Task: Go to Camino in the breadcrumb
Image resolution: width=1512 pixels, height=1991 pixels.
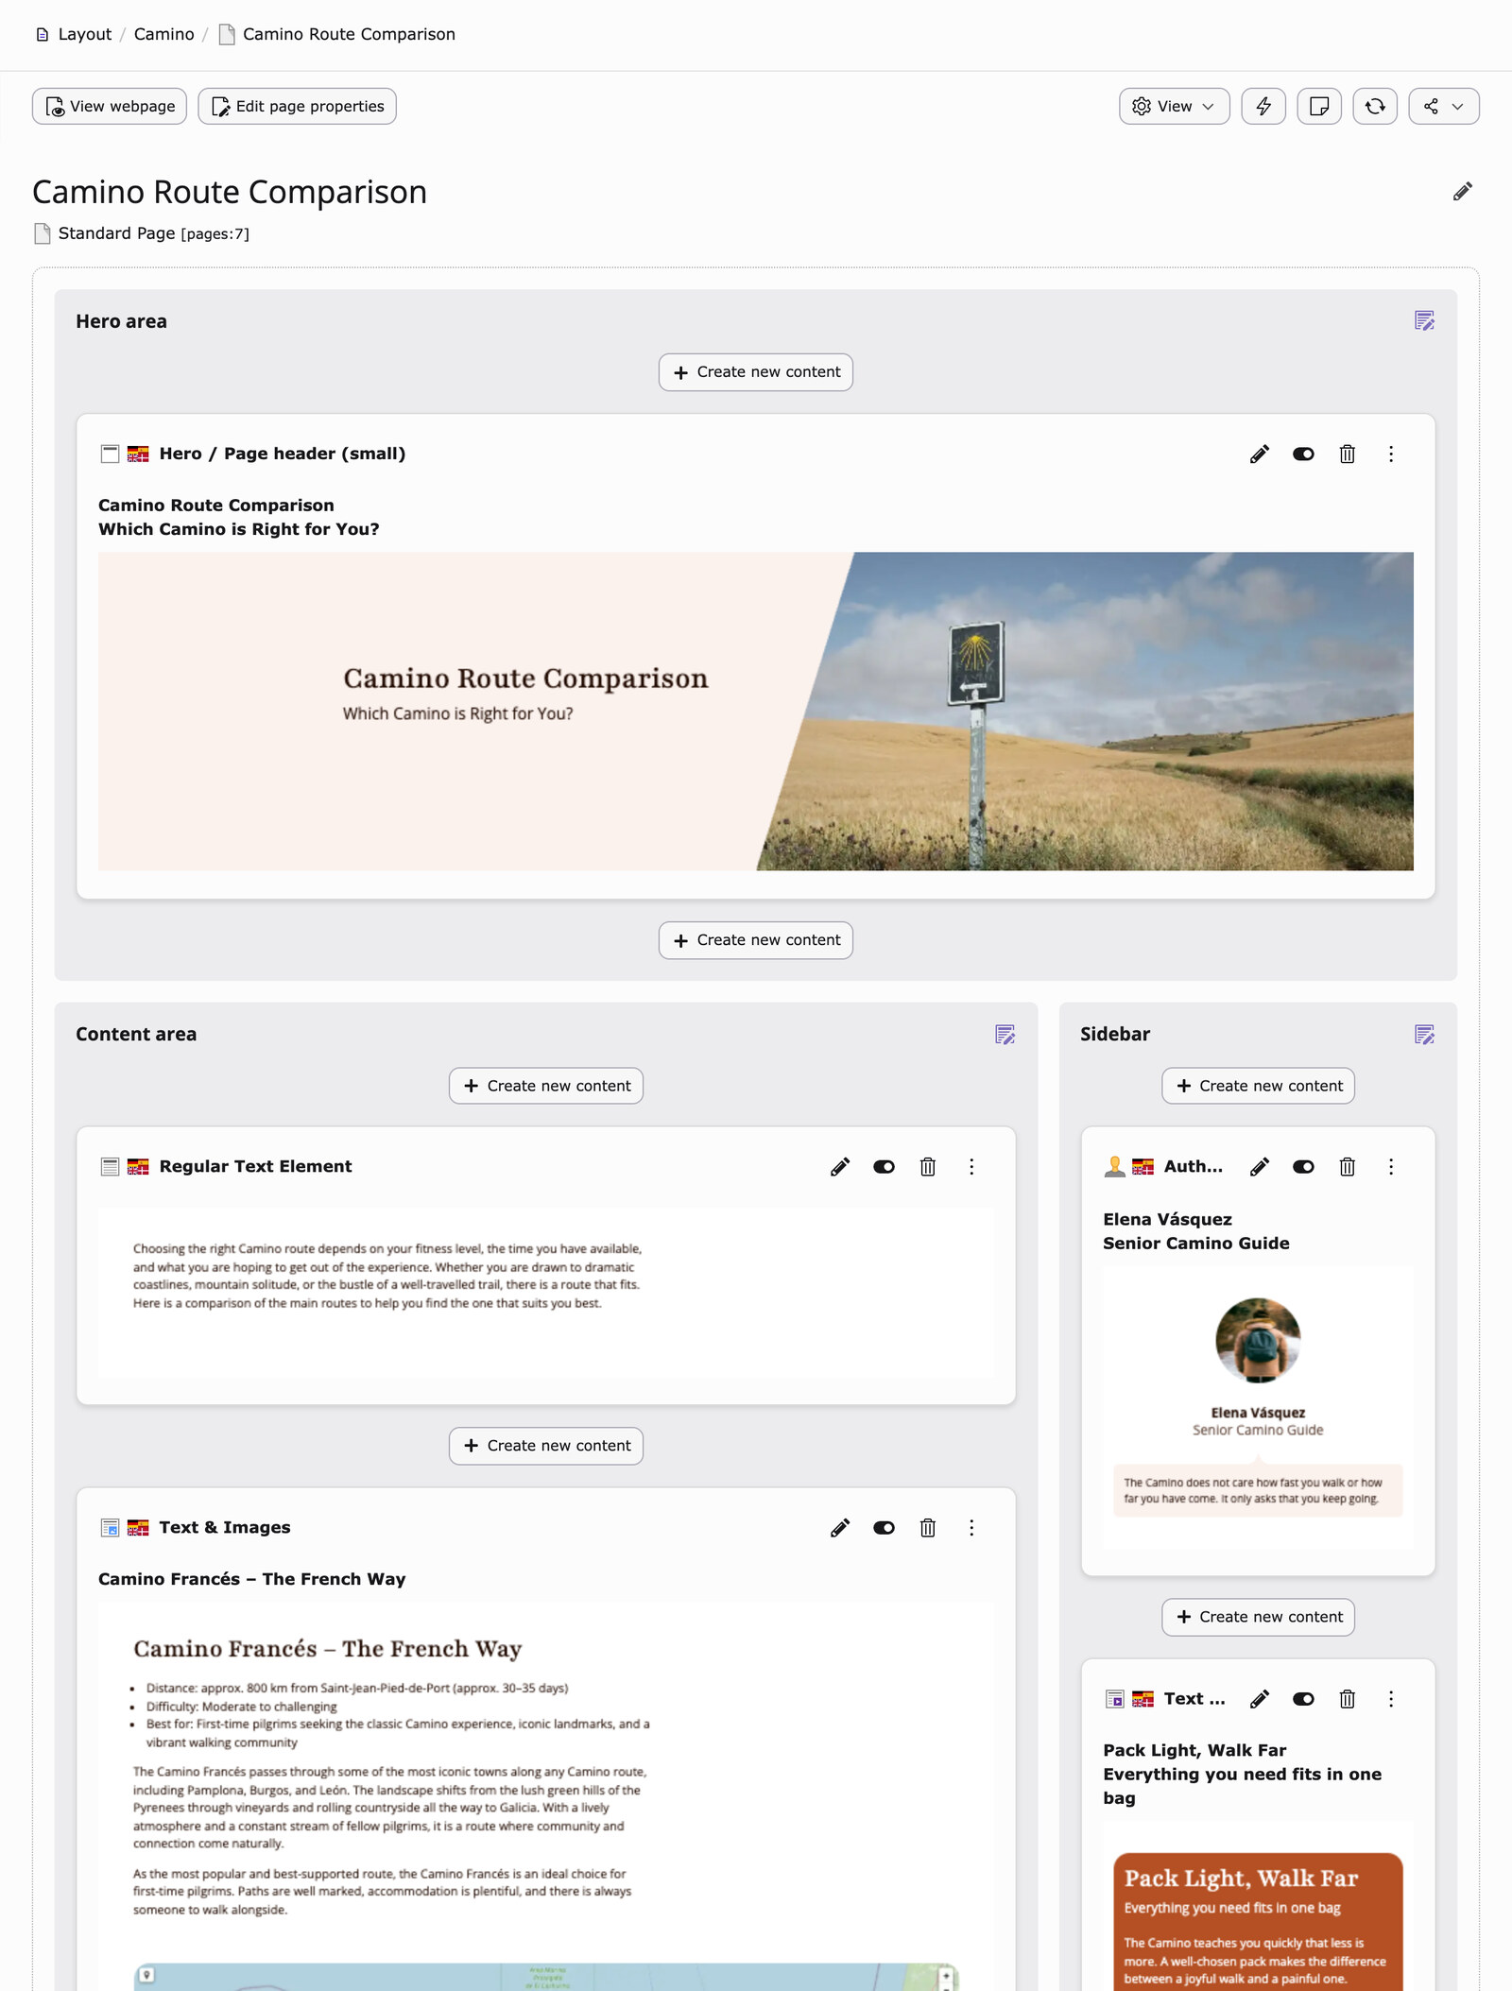Action: [163, 34]
